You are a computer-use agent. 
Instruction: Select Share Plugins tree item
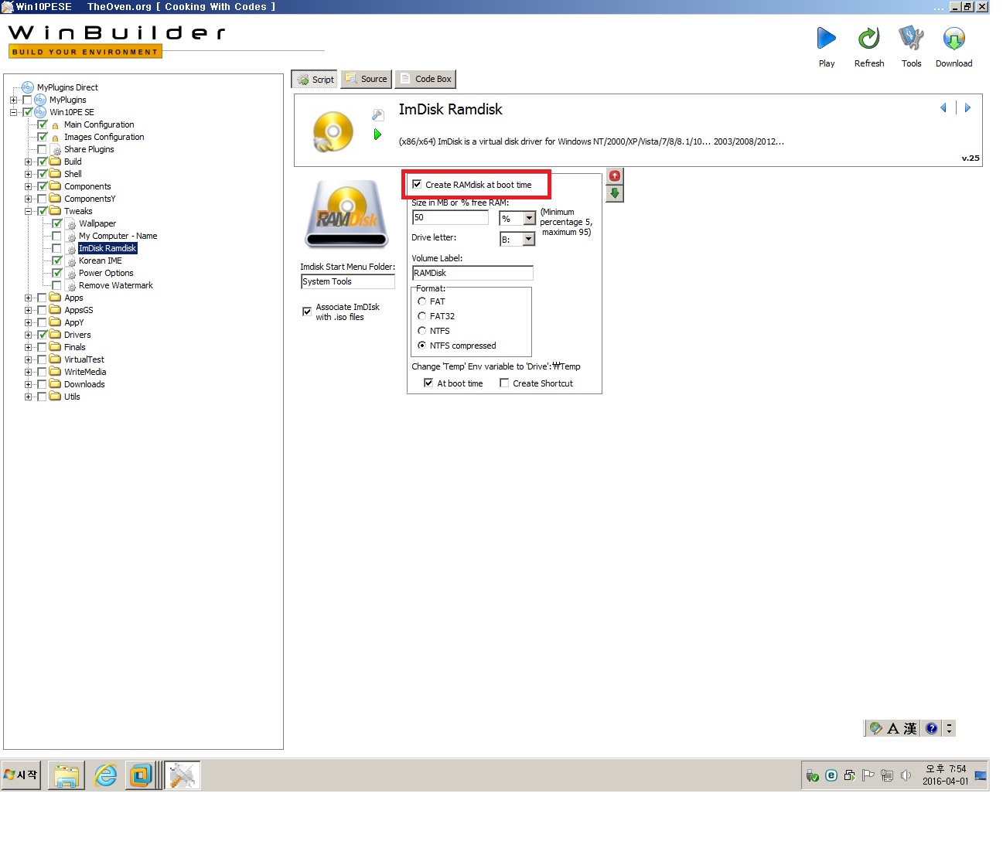click(x=89, y=149)
